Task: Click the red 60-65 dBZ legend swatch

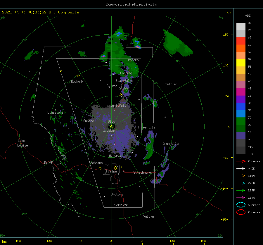Action: pyautogui.click(x=241, y=41)
